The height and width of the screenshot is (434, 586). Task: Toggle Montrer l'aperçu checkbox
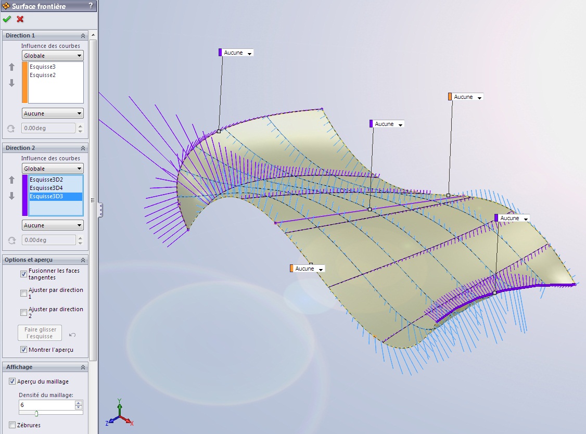coord(23,350)
